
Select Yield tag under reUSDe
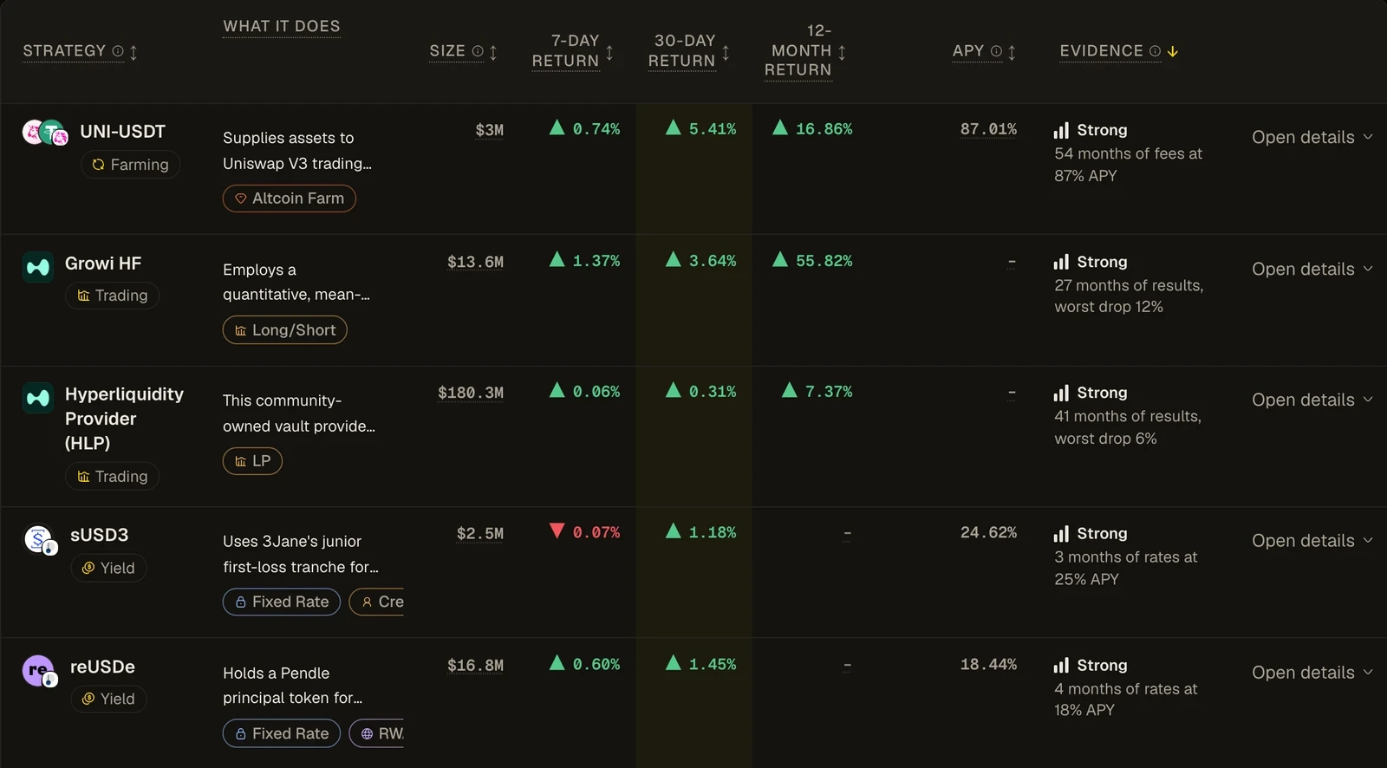point(108,699)
